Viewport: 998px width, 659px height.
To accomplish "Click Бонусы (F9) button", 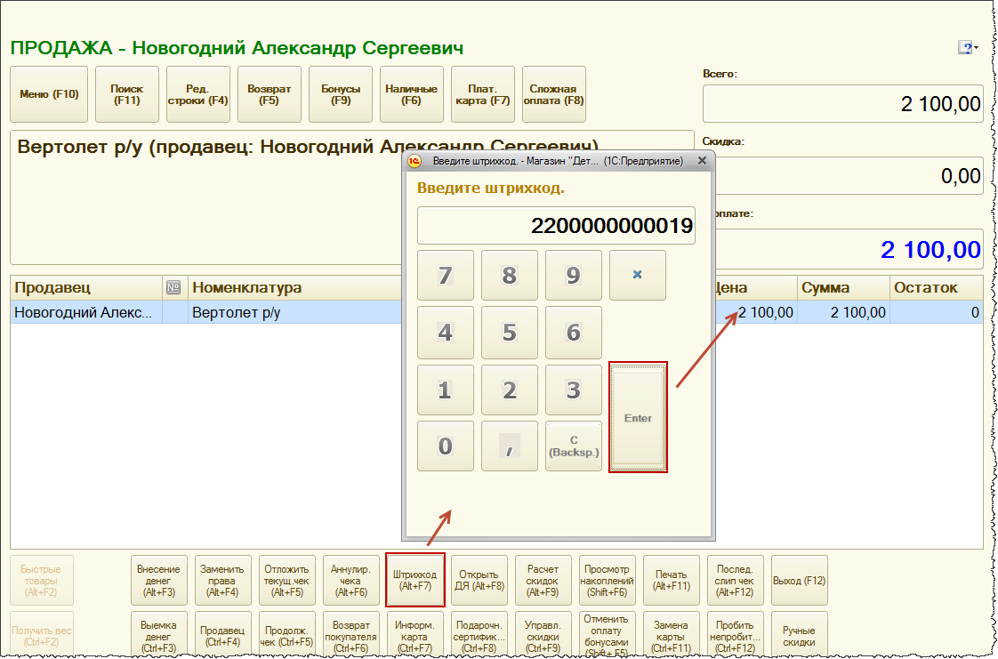I will point(341,94).
